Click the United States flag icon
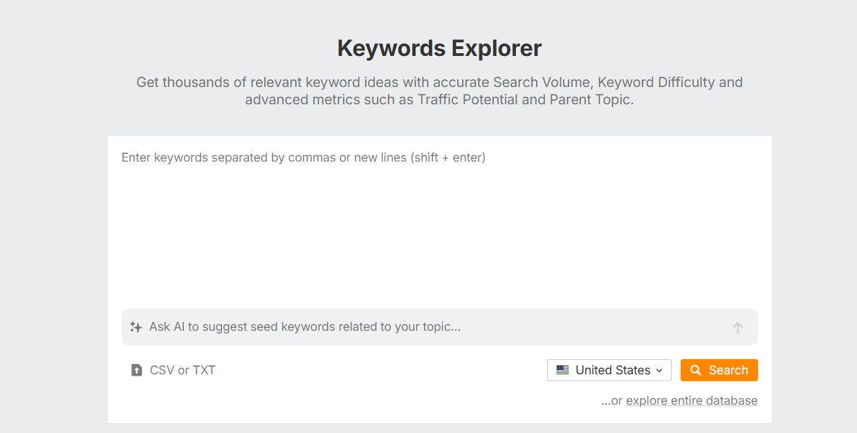This screenshot has width=857, height=433. [561, 369]
